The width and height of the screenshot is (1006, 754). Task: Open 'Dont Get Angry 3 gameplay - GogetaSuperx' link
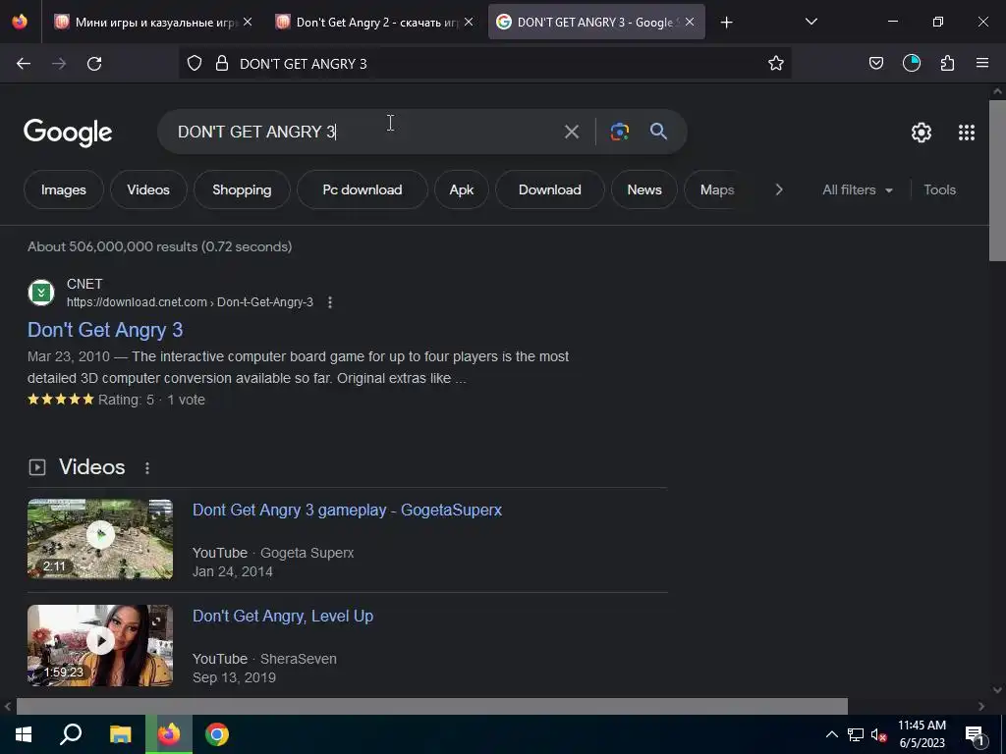[347, 510]
